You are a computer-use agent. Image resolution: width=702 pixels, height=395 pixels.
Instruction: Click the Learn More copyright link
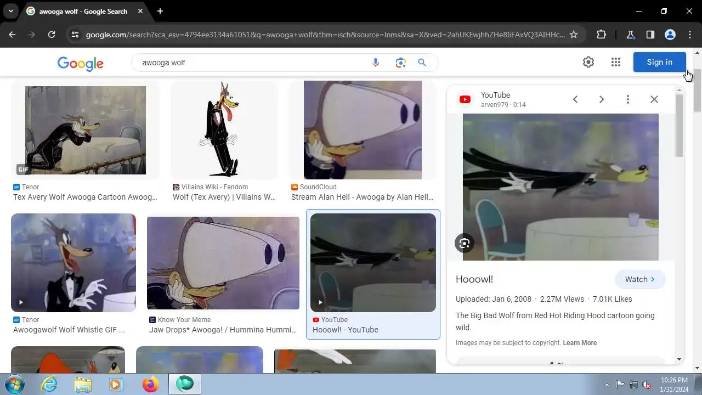coord(580,343)
